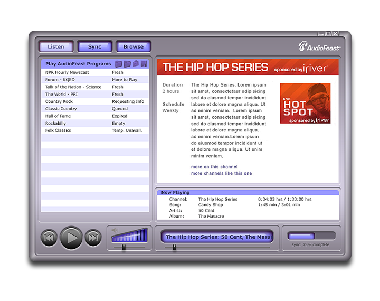The image size is (380, 301).
Task: Click the volume slider handle
Action: coord(123,247)
